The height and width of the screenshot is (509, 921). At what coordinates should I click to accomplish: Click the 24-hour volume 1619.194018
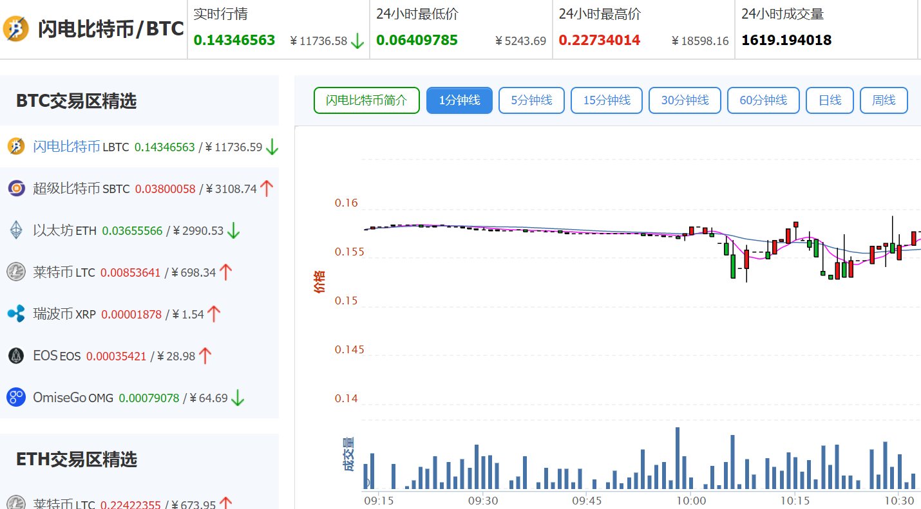[786, 41]
